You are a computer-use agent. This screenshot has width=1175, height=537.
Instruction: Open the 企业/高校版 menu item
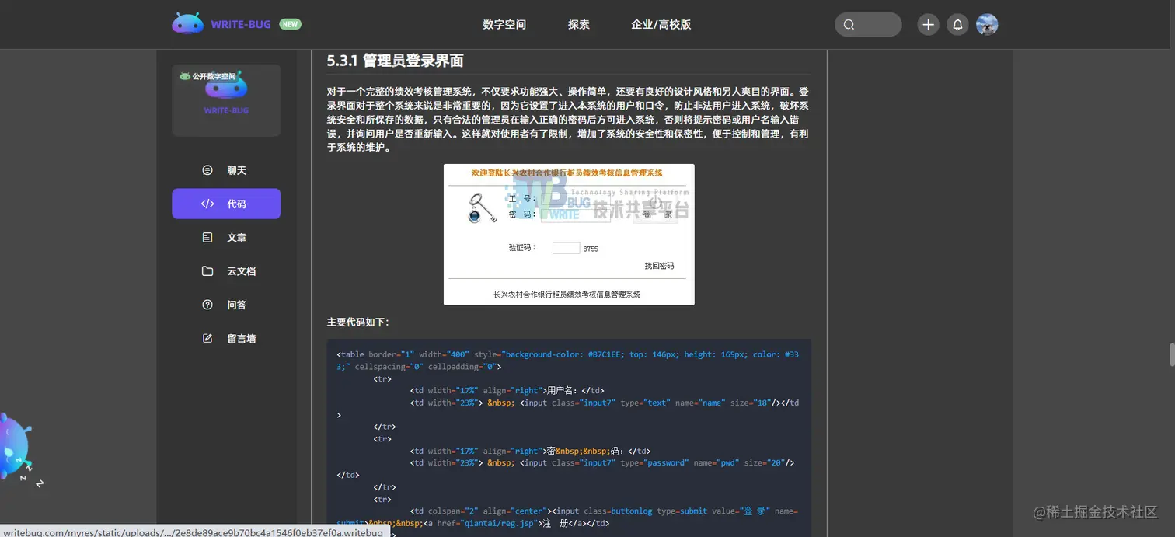pos(660,24)
